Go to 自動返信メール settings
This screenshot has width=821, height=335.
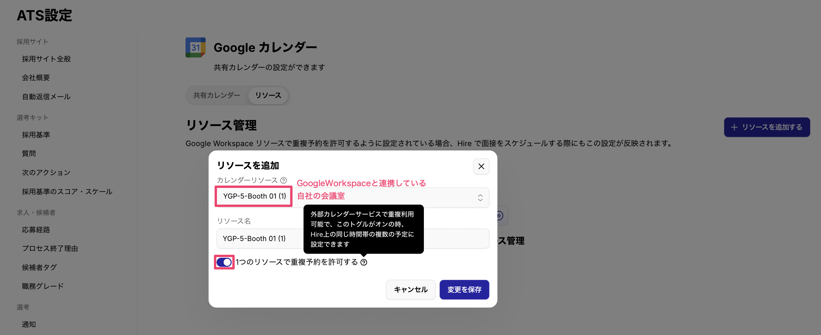click(46, 97)
